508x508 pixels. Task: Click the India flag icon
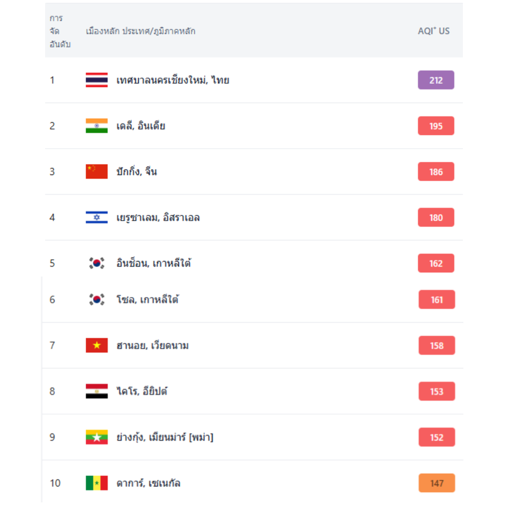(96, 126)
